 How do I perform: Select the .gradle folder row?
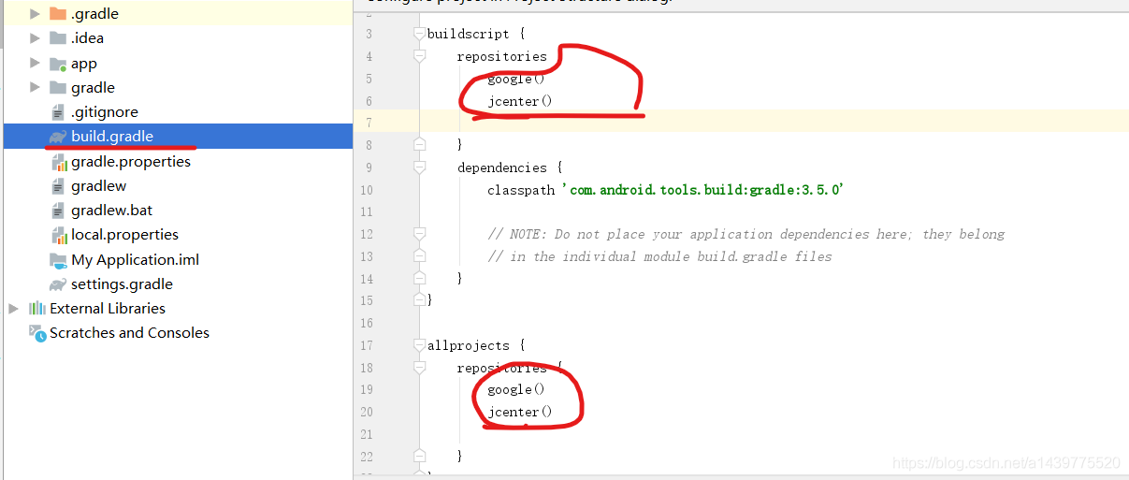click(178, 14)
